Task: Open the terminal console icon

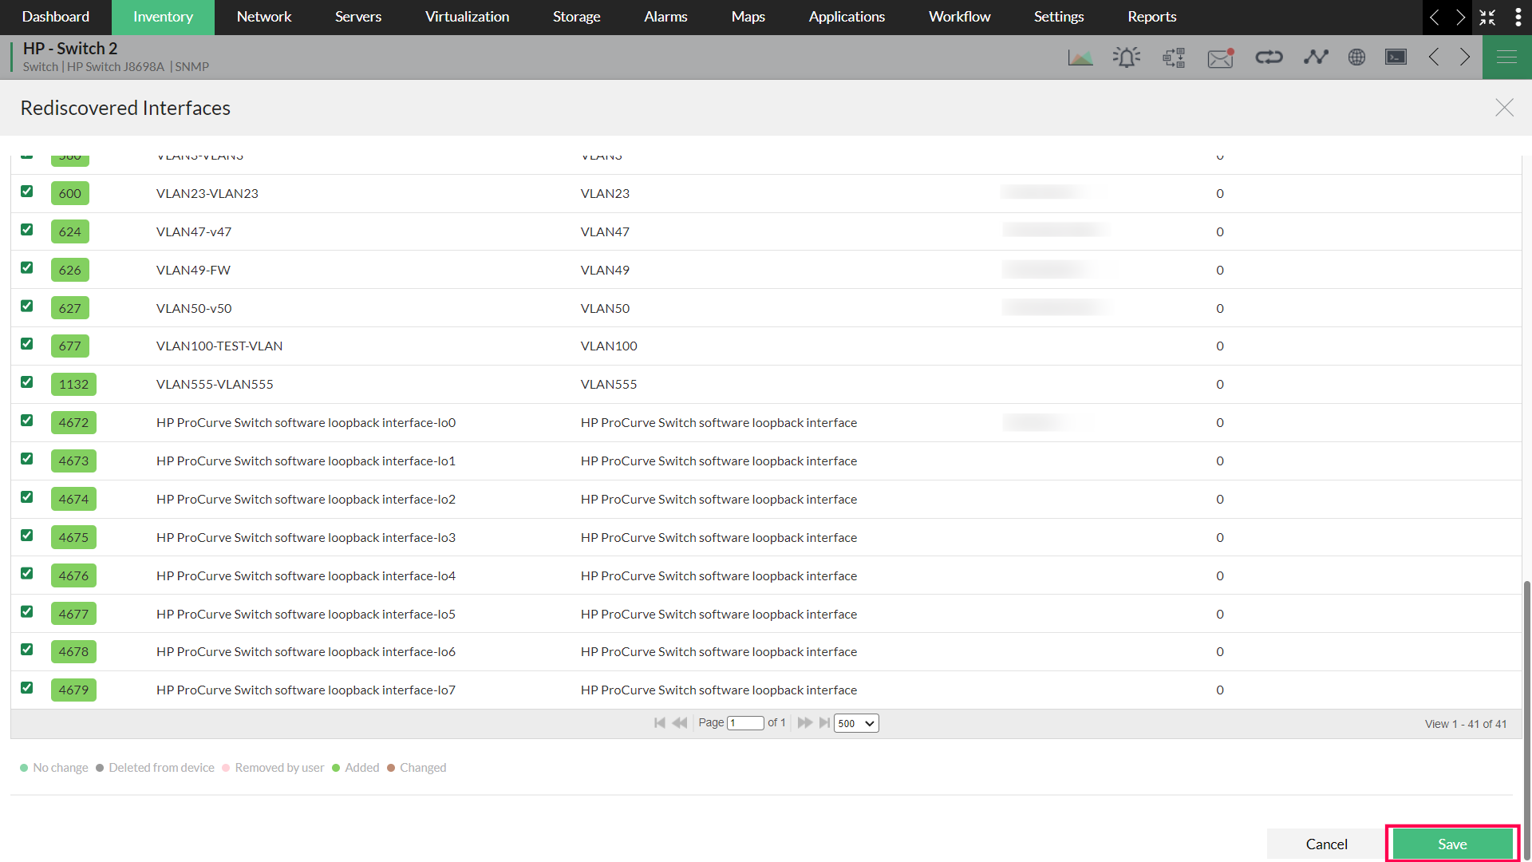Action: coord(1396,57)
